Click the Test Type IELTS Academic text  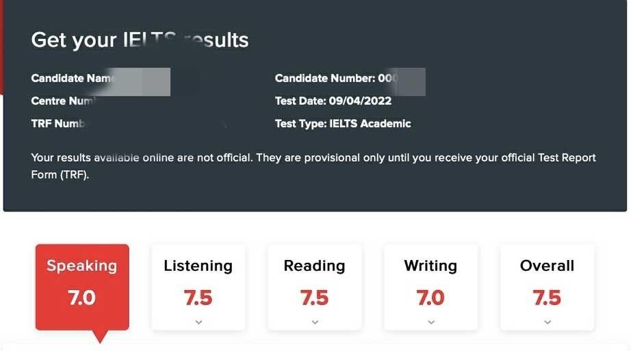343,124
